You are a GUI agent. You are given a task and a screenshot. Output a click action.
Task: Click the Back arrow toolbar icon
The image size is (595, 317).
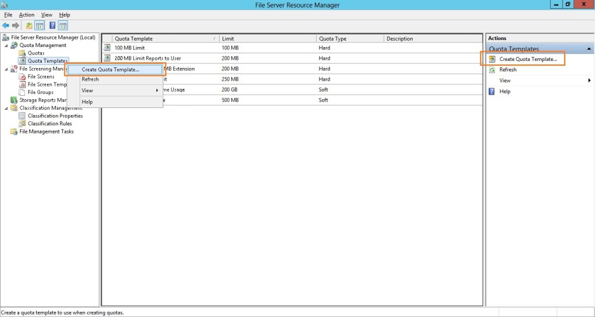pos(6,26)
